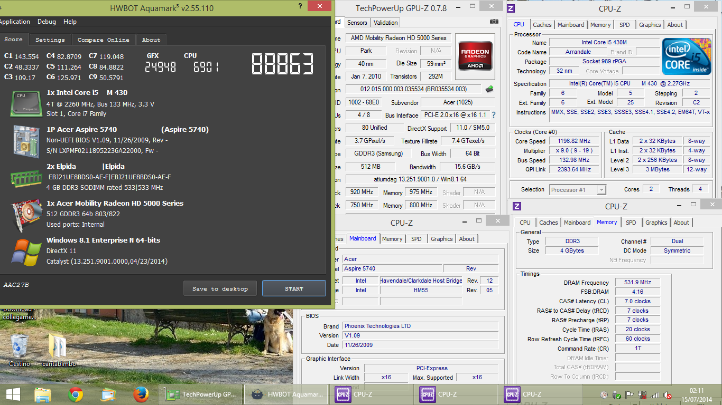Open the Help menu in Aquamark
The image size is (722, 405).
[70, 22]
